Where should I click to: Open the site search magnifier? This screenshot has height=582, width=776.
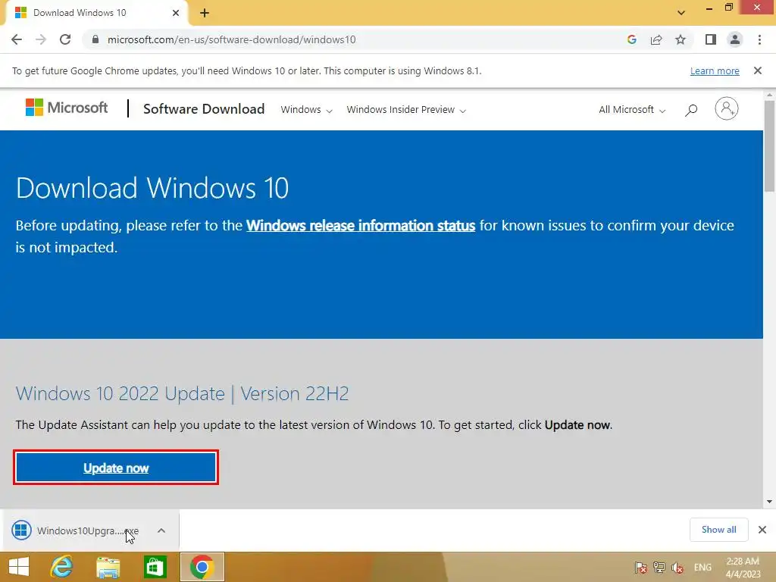(x=691, y=110)
